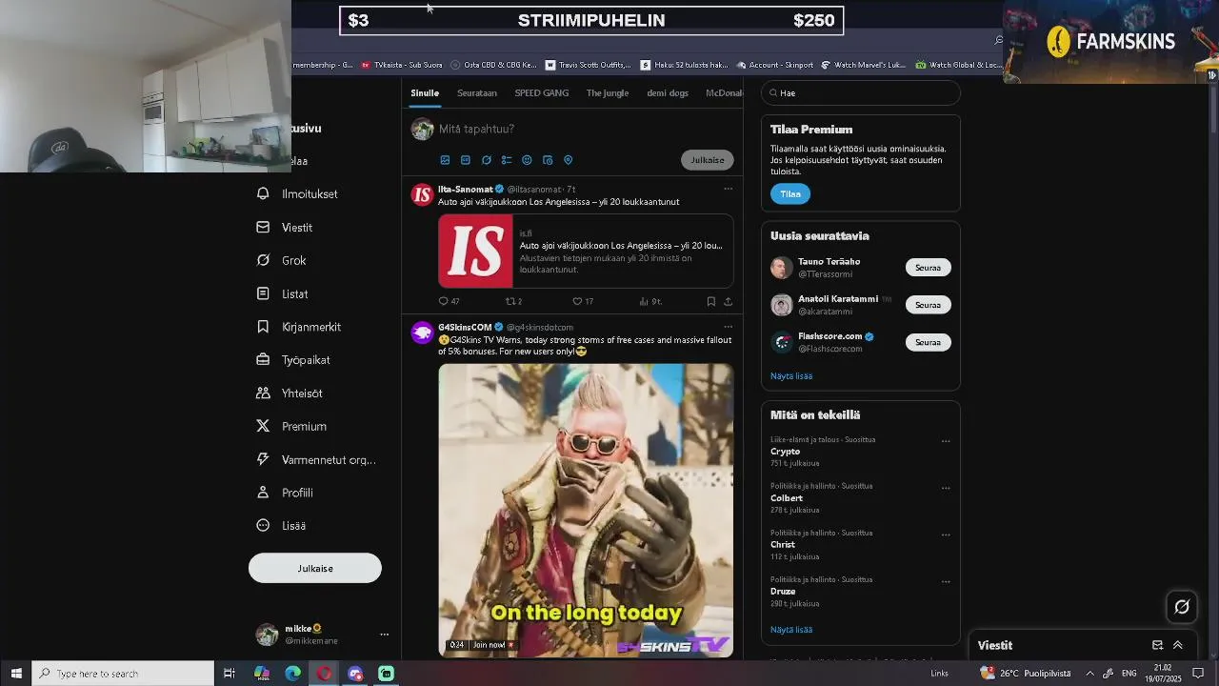
Task: Open Profiili in the sidebar
Action: tap(285, 493)
